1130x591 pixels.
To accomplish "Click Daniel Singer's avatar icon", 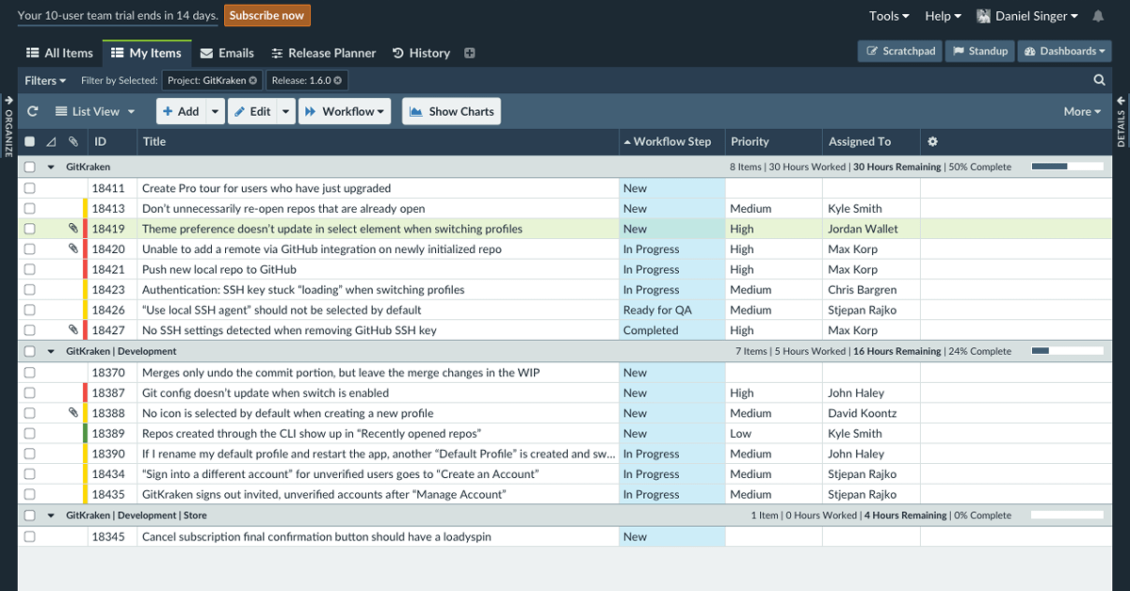I will [984, 16].
